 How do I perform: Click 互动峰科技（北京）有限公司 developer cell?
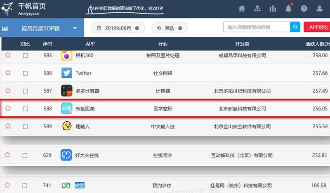click(x=242, y=155)
